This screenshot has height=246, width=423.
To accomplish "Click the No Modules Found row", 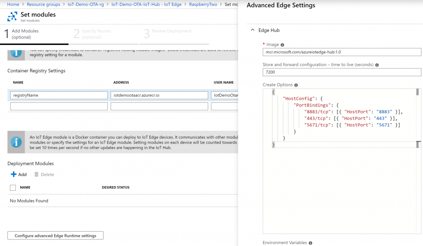I will [123, 201].
